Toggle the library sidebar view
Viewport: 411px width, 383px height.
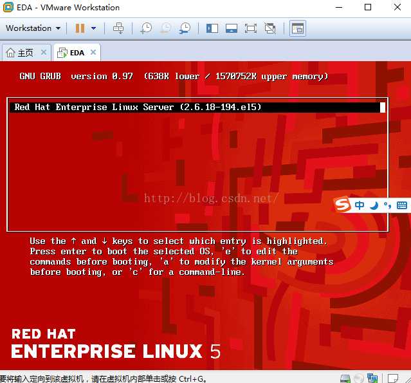coord(212,28)
